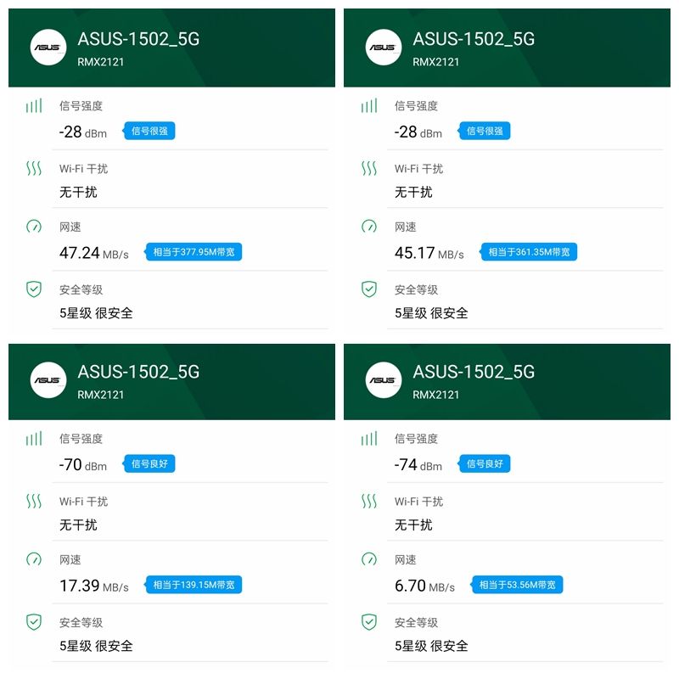The height and width of the screenshot is (679, 679).
Task: Tap the shield icon in the 45.17 MB/s panel
Action: (369, 289)
